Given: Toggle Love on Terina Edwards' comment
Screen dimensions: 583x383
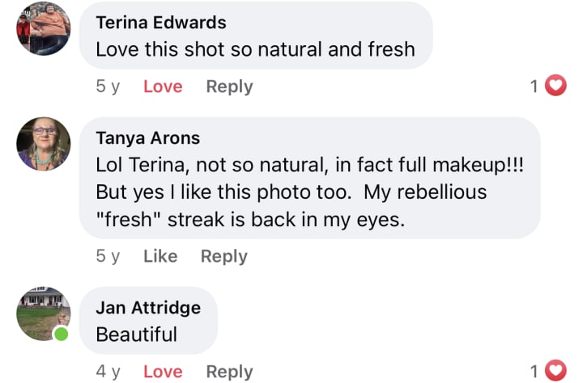Looking at the screenshot, I should coord(163,86).
